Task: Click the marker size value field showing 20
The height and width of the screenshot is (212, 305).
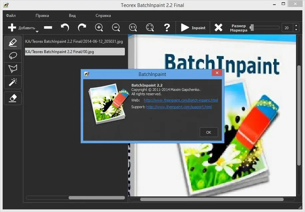Action: tap(287, 28)
